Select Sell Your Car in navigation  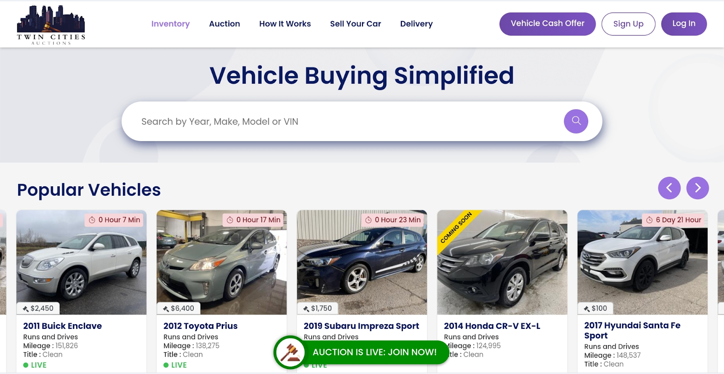(356, 24)
